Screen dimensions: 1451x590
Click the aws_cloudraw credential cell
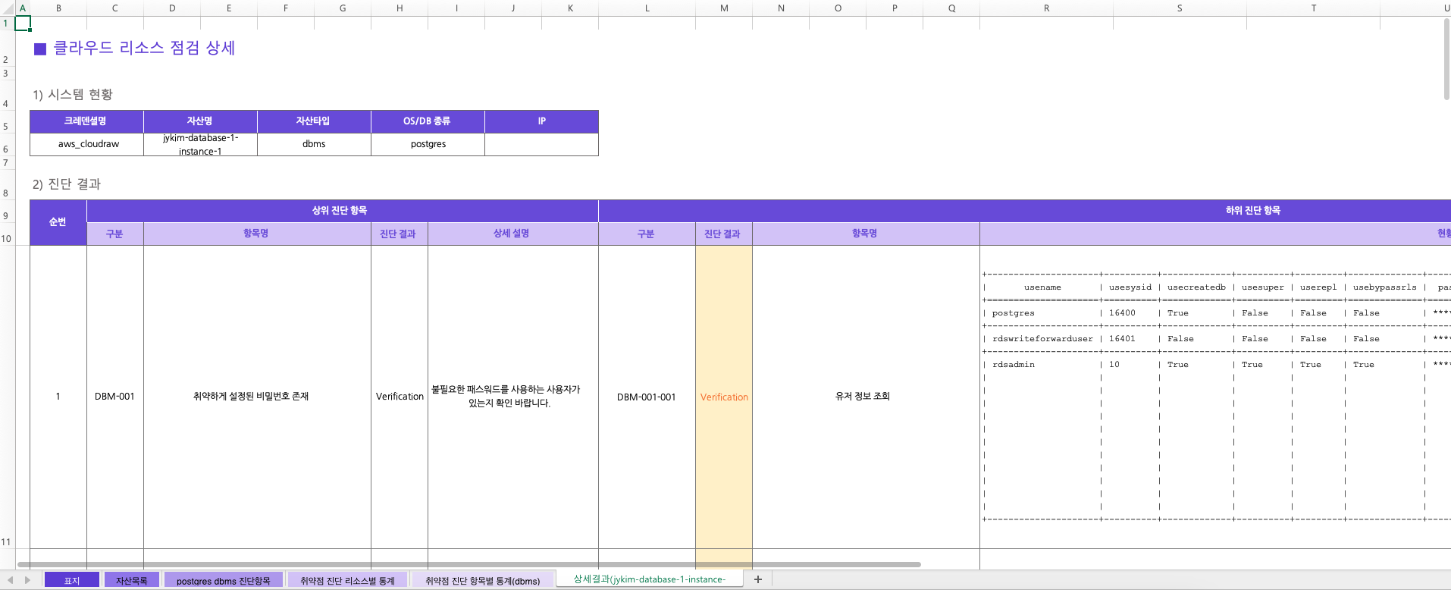point(88,144)
